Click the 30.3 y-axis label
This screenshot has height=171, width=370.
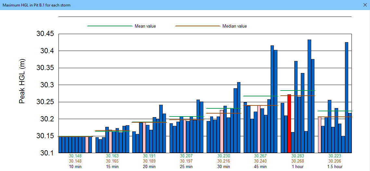point(47,85)
